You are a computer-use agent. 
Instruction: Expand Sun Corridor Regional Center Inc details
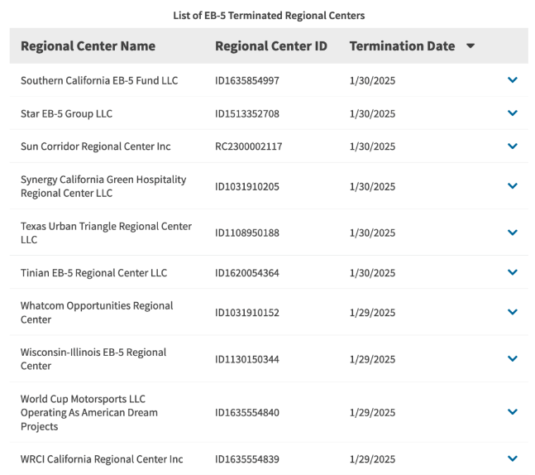coord(513,146)
